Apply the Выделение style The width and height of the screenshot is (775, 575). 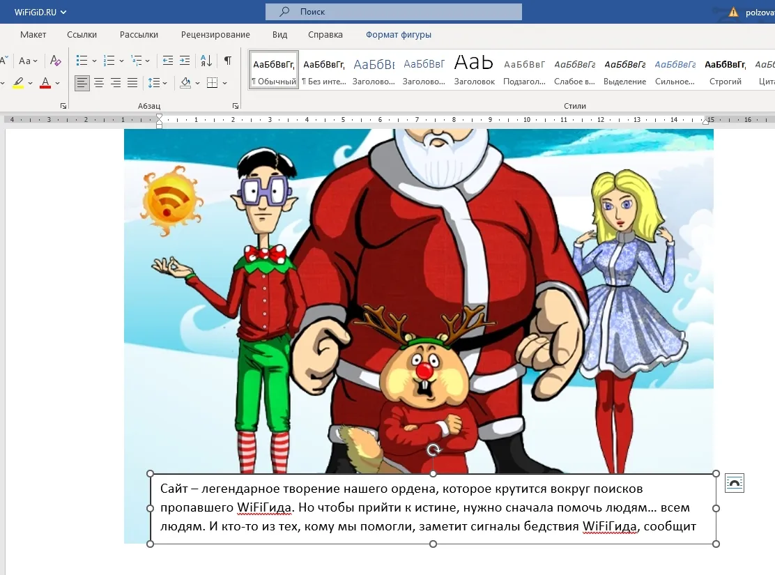[624, 70]
